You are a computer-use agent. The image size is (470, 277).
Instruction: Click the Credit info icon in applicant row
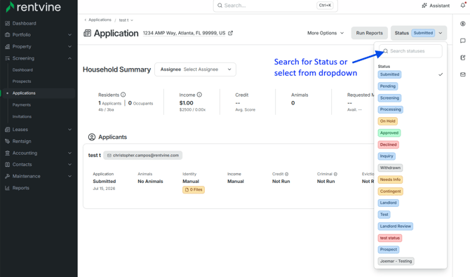pyautogui.click(x=286, y=174)
